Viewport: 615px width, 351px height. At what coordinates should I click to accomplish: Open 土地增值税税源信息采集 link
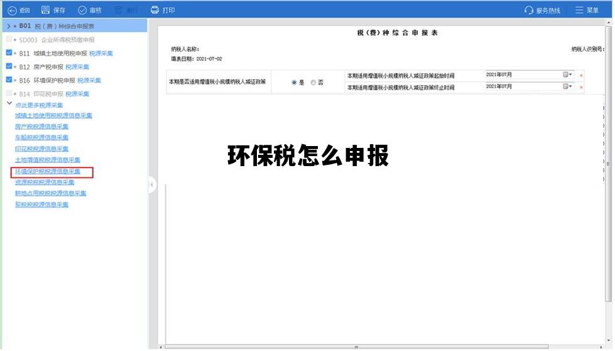tap(48, 160)
